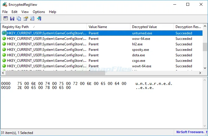Click the green status icon of the wowt-64.exe row
The width and height of the screenshot is (208, 136).
pyautogui.click(x=4, y=66)
